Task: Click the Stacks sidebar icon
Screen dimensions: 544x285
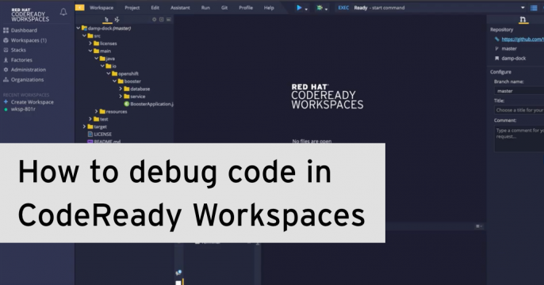Action: (x=6, y=50)
